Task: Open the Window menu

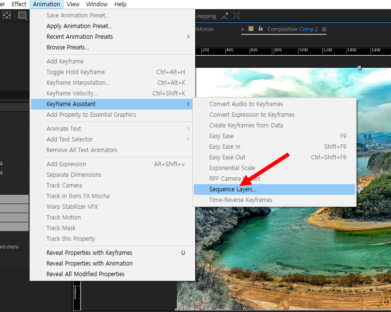Action: pyautogui.click(x=97, y=4)
